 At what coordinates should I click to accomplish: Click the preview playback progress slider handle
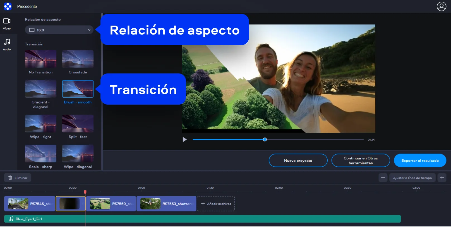click(x=265, y=140)
